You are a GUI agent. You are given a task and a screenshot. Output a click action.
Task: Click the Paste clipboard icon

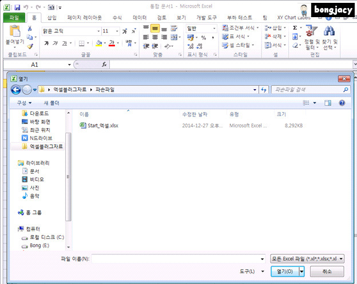[15, 31]
